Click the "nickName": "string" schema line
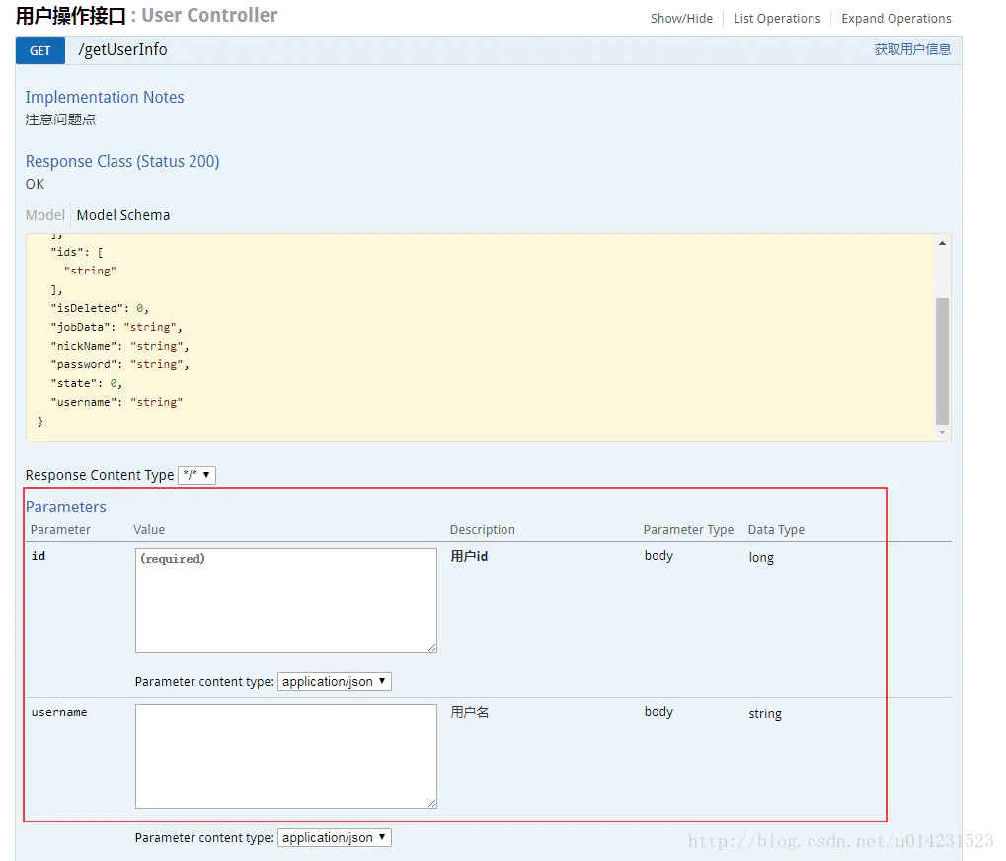Screen dimensions: 1006x861 pos(120,346)
